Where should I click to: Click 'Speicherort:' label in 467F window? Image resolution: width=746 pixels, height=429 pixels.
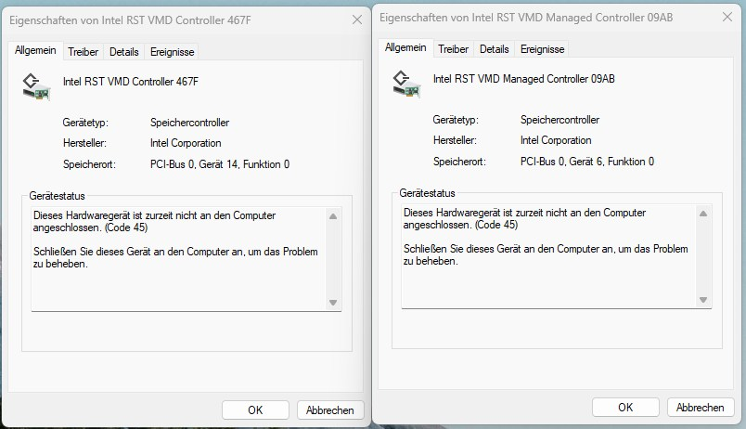[89, 164]
